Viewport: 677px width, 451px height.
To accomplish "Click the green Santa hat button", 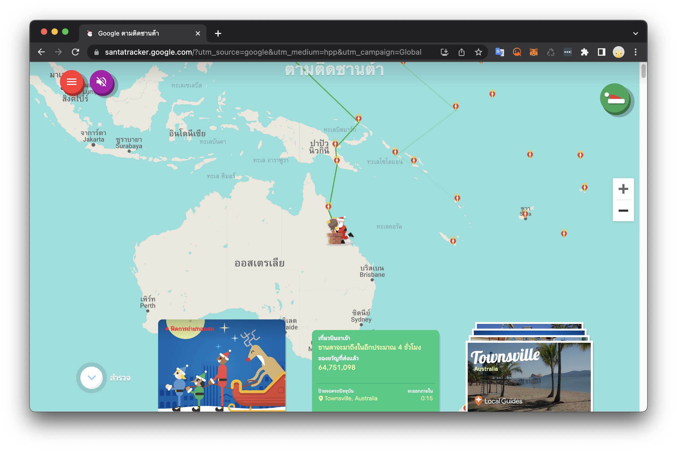I will pyautogui.click(x=615, y=99).
